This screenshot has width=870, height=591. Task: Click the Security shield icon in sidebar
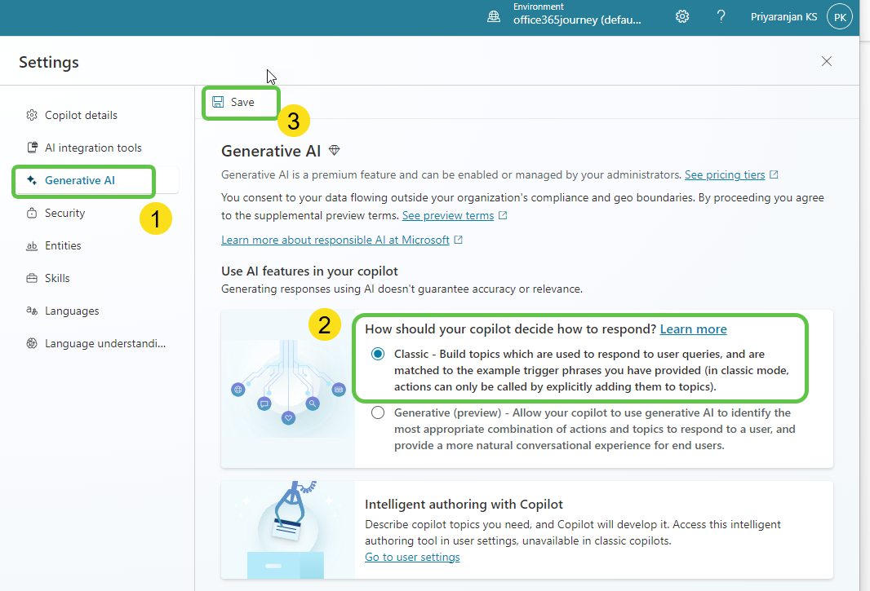tap(31, 213)
